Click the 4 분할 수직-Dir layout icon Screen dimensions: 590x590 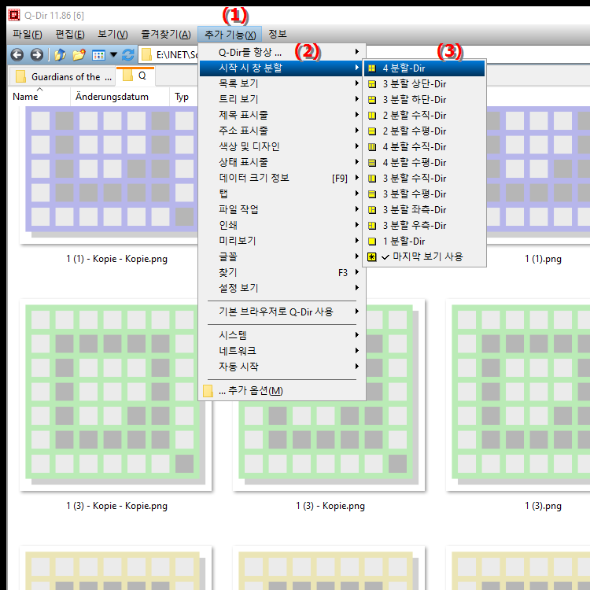(x=372, y=147)
